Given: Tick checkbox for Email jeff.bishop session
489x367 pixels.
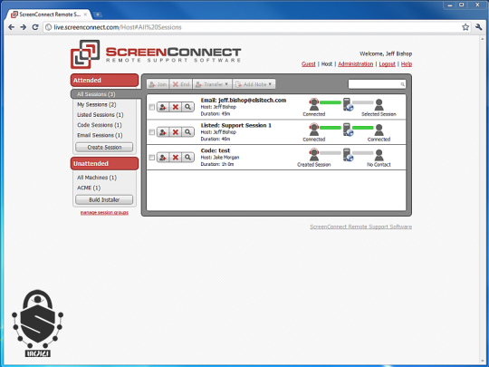Looking at the screenshot, I should coord(151,107).
